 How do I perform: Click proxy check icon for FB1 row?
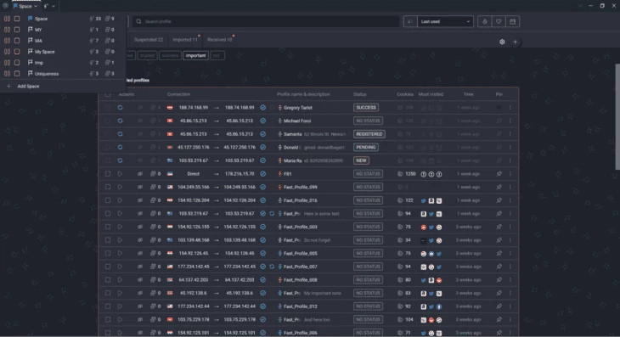[x=262, y=174]
